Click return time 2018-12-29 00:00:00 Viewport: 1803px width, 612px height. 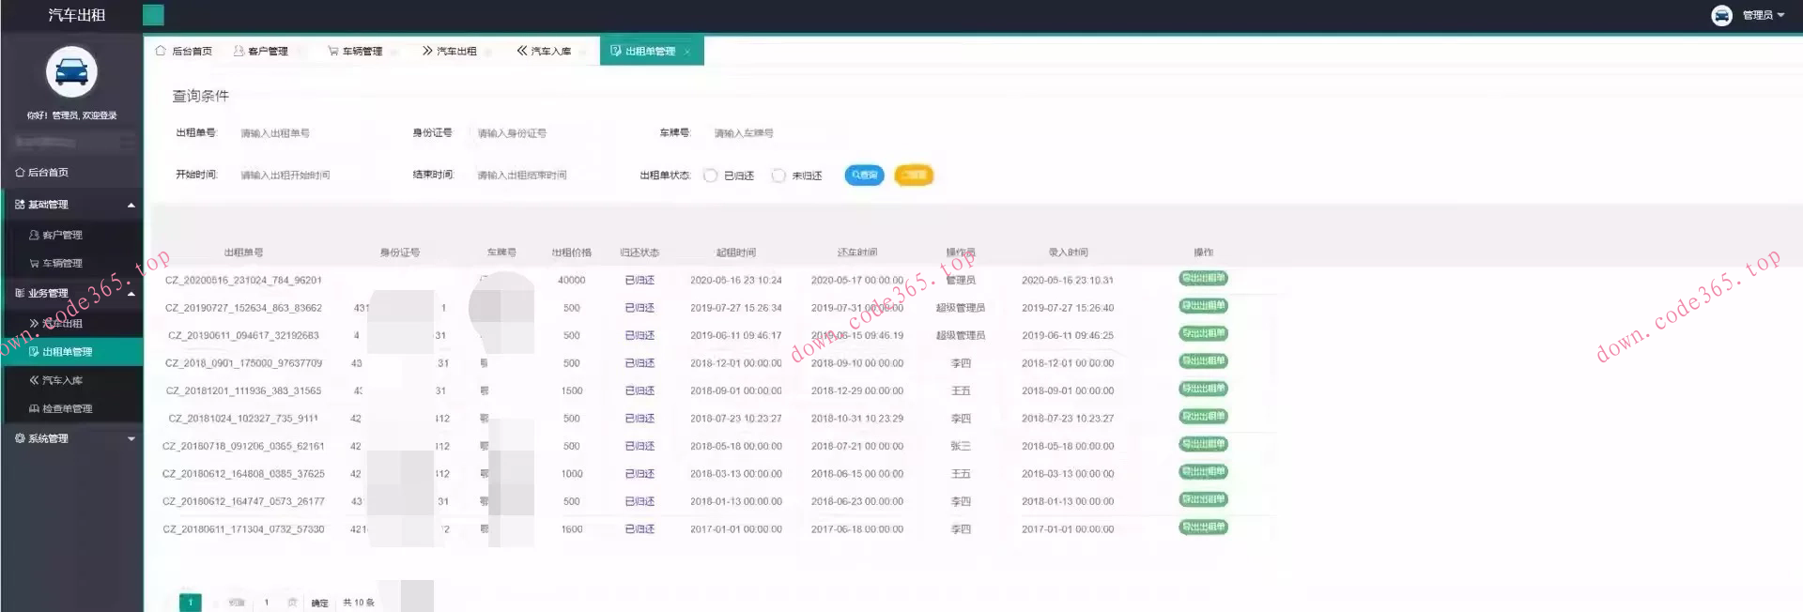(x=857, y=390)
